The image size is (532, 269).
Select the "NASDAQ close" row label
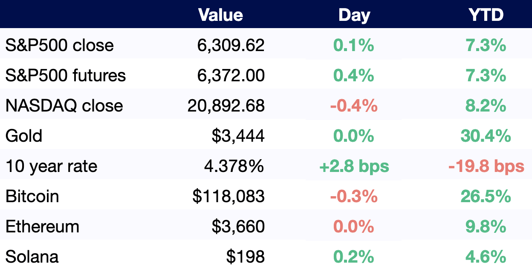pos(64,106)
